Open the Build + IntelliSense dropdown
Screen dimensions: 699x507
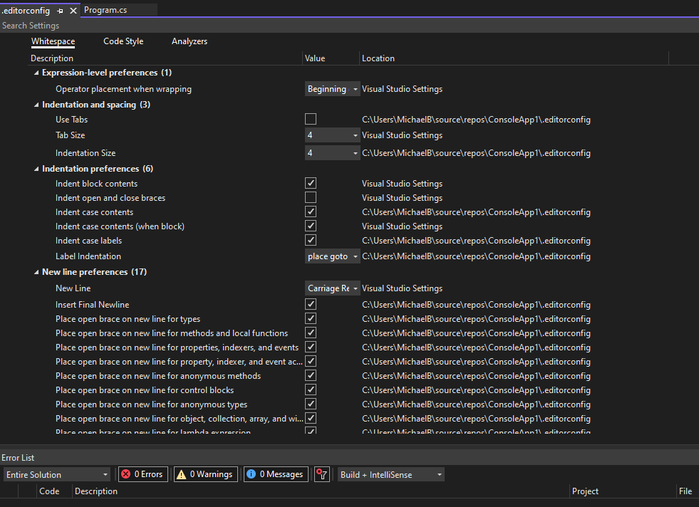391,474
